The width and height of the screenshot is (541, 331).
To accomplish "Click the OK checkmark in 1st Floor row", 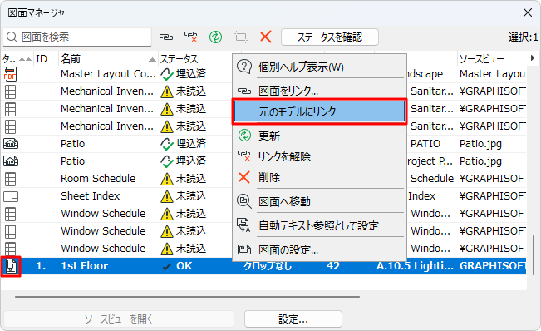I will pos(167,266).
